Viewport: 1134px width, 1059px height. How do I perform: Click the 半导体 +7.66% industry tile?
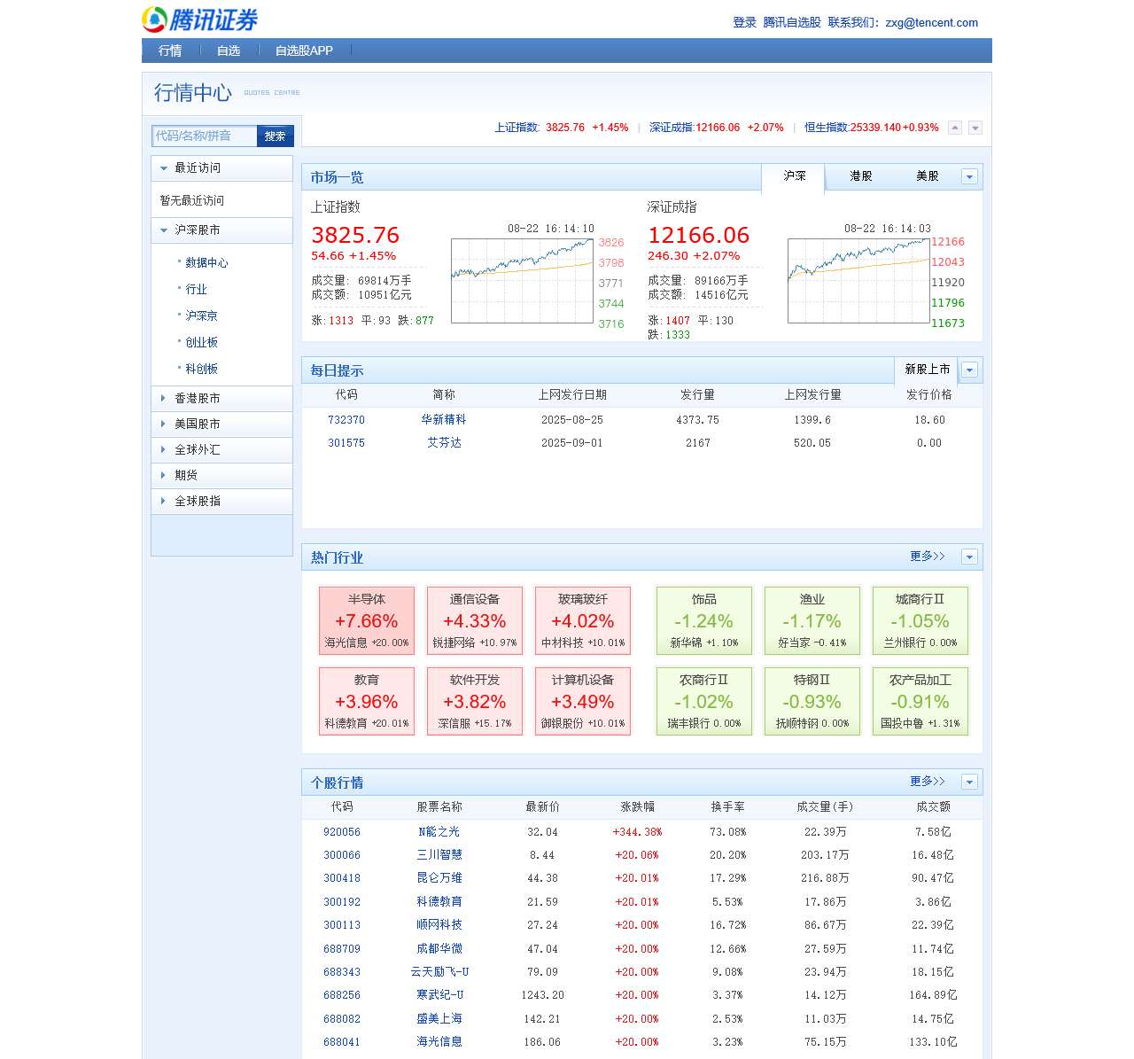click(367, 620)
